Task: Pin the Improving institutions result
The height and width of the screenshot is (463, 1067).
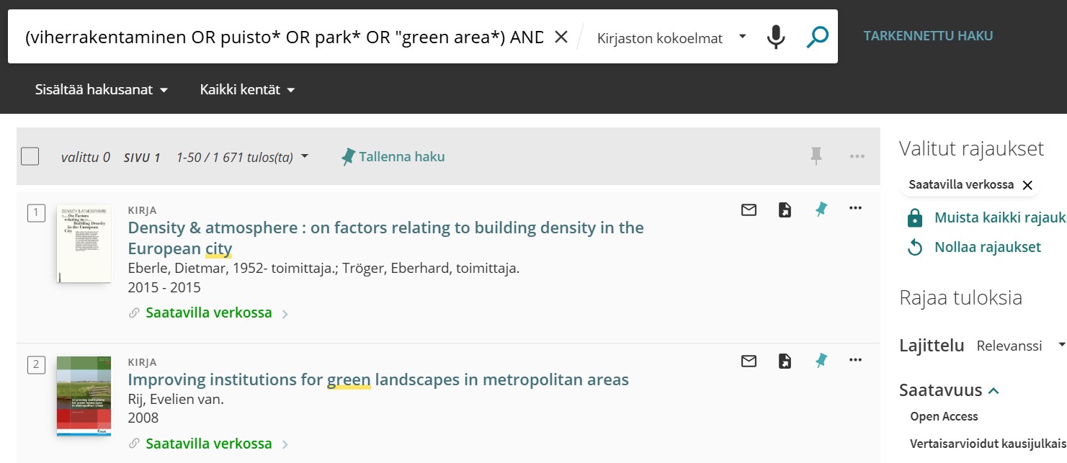Action: (821, 361)
